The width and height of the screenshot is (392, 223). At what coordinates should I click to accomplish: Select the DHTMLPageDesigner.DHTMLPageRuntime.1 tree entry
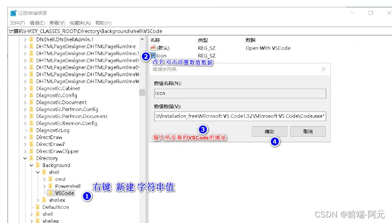click(87, 53)
